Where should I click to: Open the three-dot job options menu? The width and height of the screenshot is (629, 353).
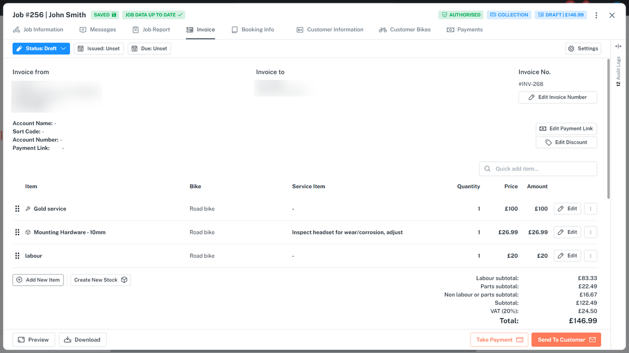tap(597, 15)
